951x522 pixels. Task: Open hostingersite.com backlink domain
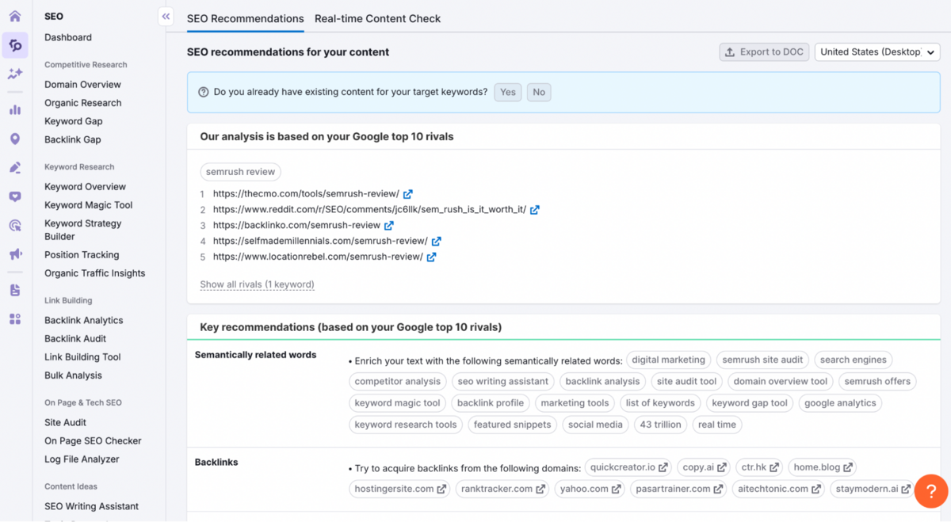pos(399,489)
